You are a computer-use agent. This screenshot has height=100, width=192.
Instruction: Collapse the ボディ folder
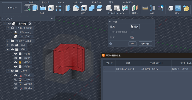click(8, 49)
